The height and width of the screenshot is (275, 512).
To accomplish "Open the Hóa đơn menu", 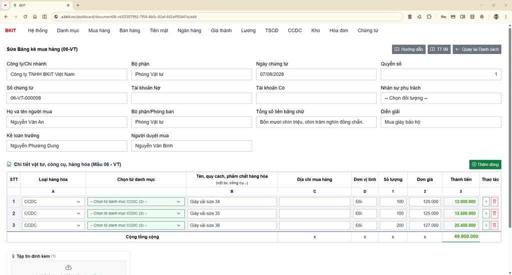I will pyautogui.click(x=338, y=30).
